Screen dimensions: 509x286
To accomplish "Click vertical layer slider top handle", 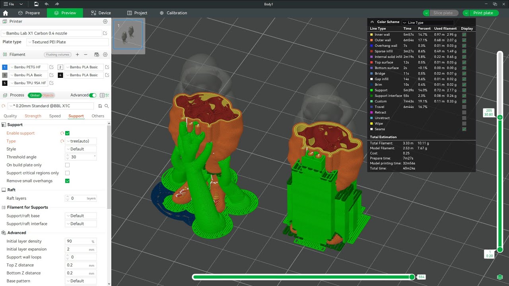I will (x=500, y=117).
